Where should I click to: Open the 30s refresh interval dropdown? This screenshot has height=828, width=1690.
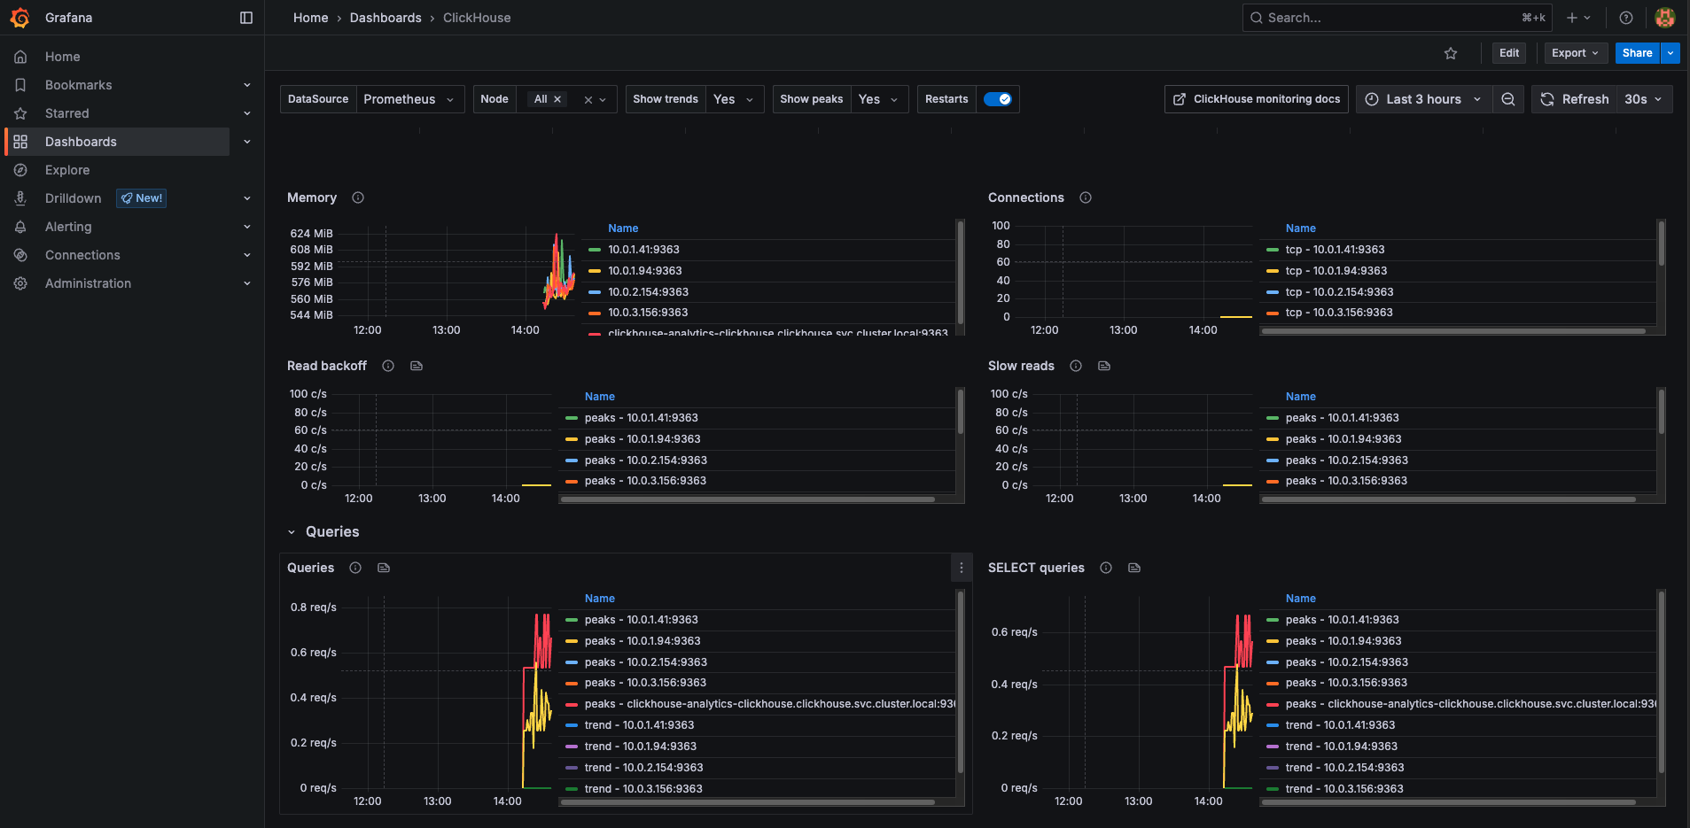coord(1645,99)
